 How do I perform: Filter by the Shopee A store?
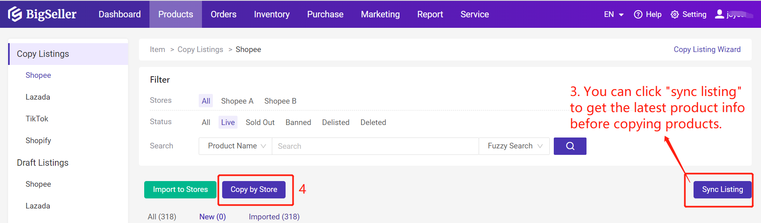point(237,101)
